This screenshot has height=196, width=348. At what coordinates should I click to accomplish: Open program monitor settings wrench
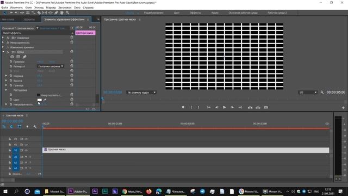[322, 92]
